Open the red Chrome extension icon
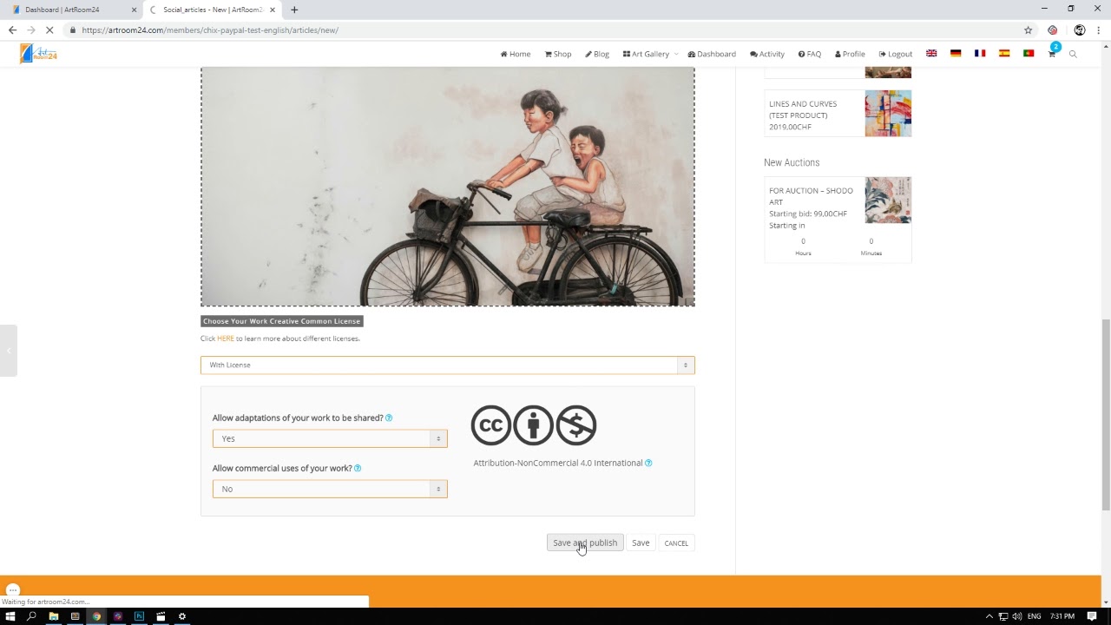The image size is (1111, 625). [1053, 30]
